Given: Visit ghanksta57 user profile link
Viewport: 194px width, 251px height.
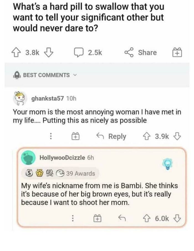Looking at the screenshot, I should (48, 98).
